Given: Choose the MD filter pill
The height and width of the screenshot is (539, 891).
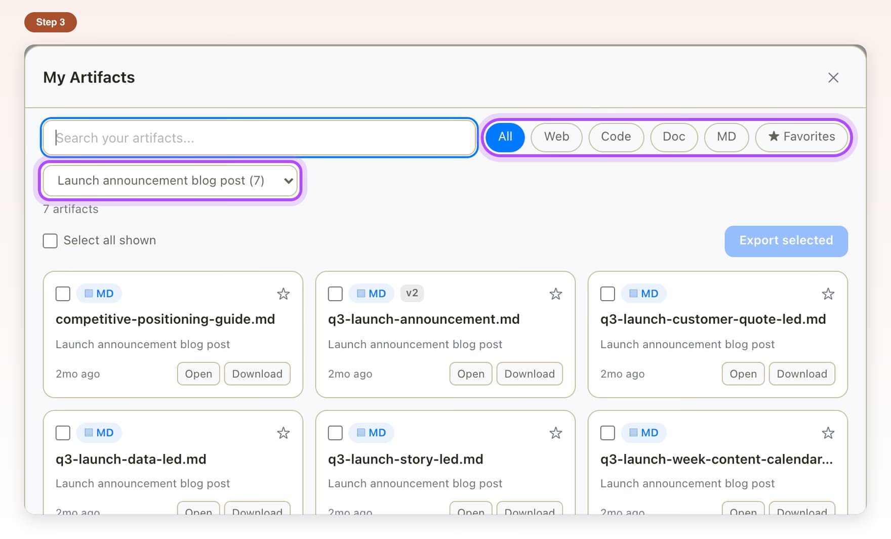Looking at the screenshot, I should click(x=726, y=137).
